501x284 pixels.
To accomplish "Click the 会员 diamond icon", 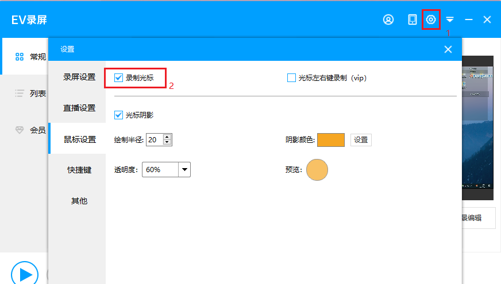I will (20, 130).
